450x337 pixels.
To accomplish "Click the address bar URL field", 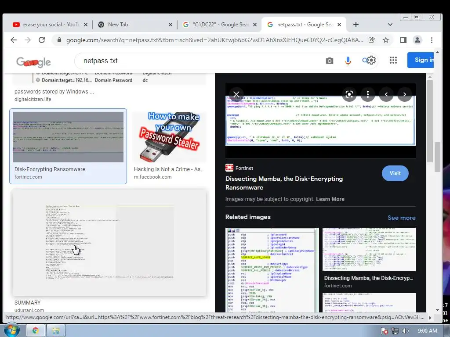I will click(x=214, y=40).
